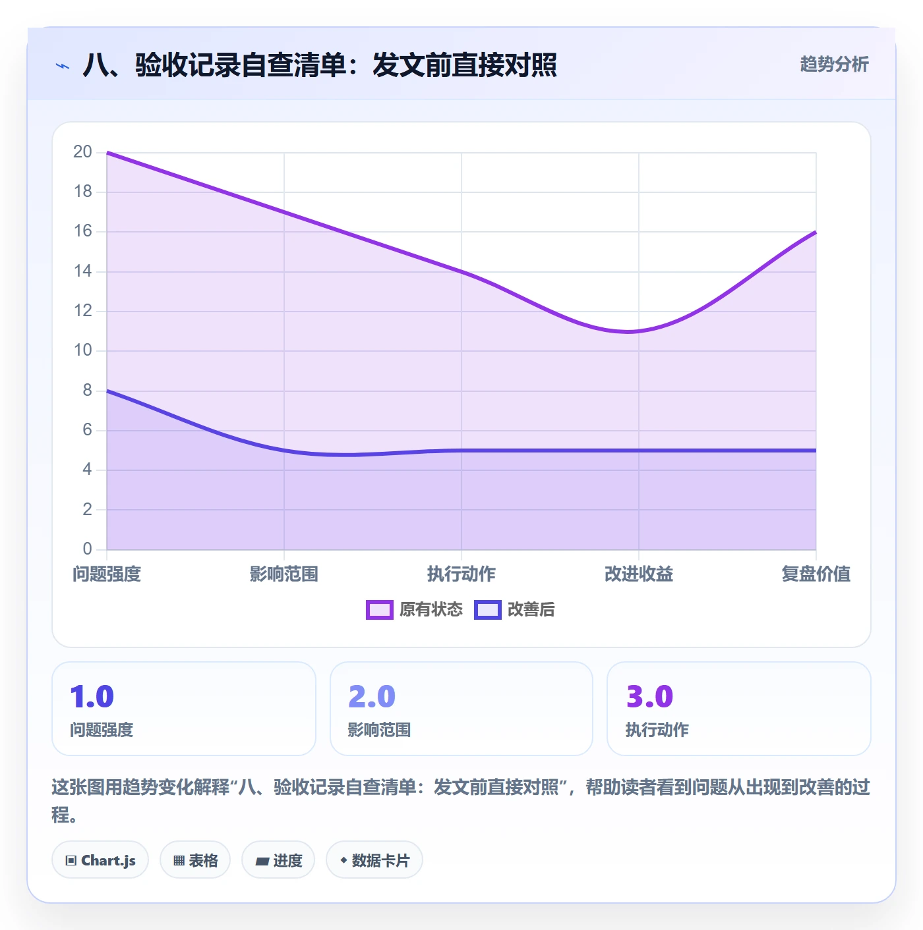Click the 数据卡片 tag chip
The image size is (923, 930).
374,860
